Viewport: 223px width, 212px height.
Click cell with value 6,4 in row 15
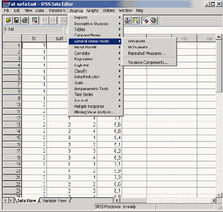110,138
